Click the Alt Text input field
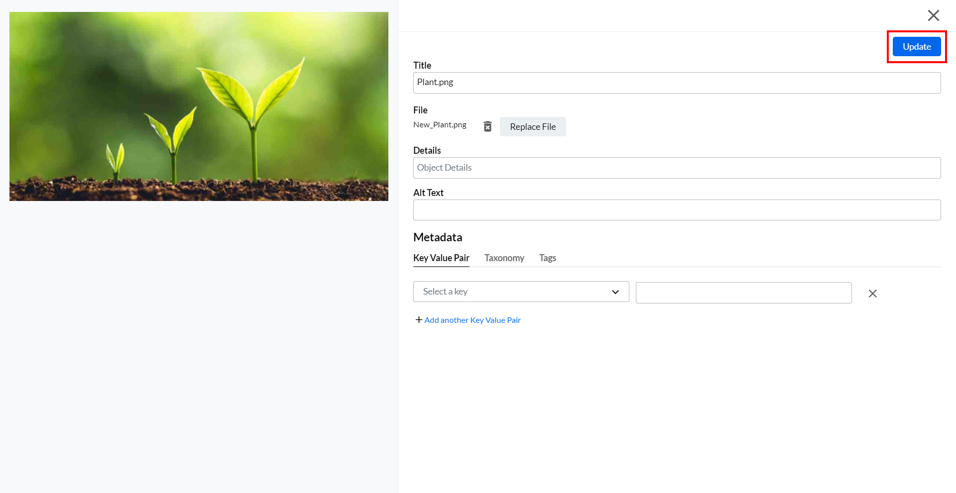956x493 pixels. (x=677, y=210)
